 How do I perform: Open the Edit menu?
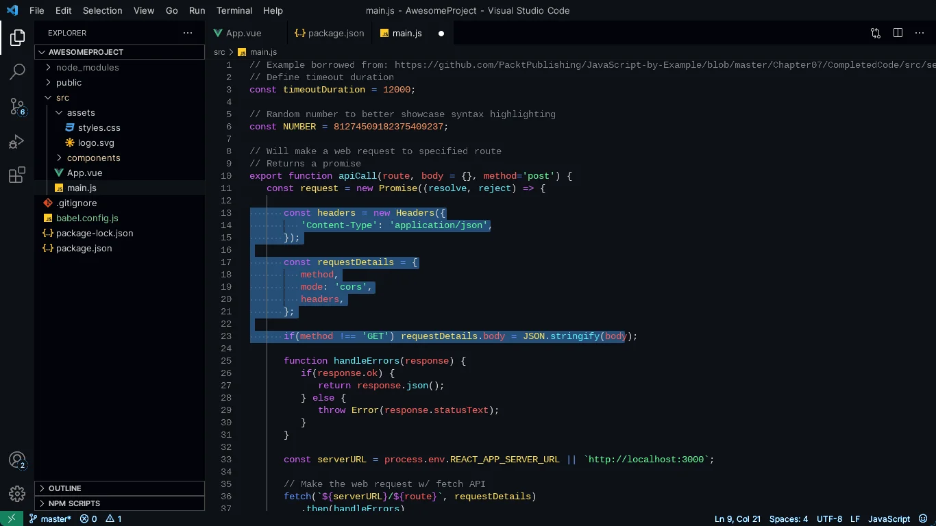tap(64, 10)
